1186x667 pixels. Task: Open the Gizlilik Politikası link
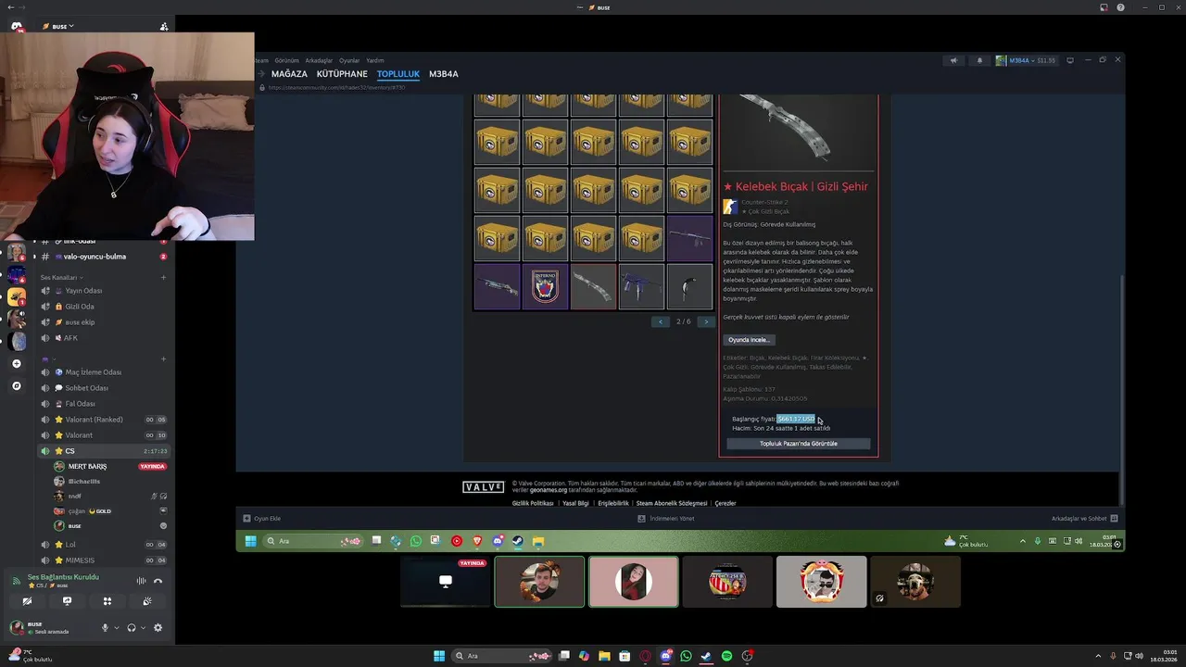coord(533,503)
